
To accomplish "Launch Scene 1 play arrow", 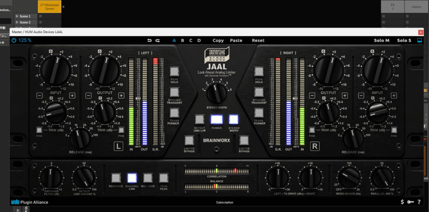I will (x=17, y=16).
